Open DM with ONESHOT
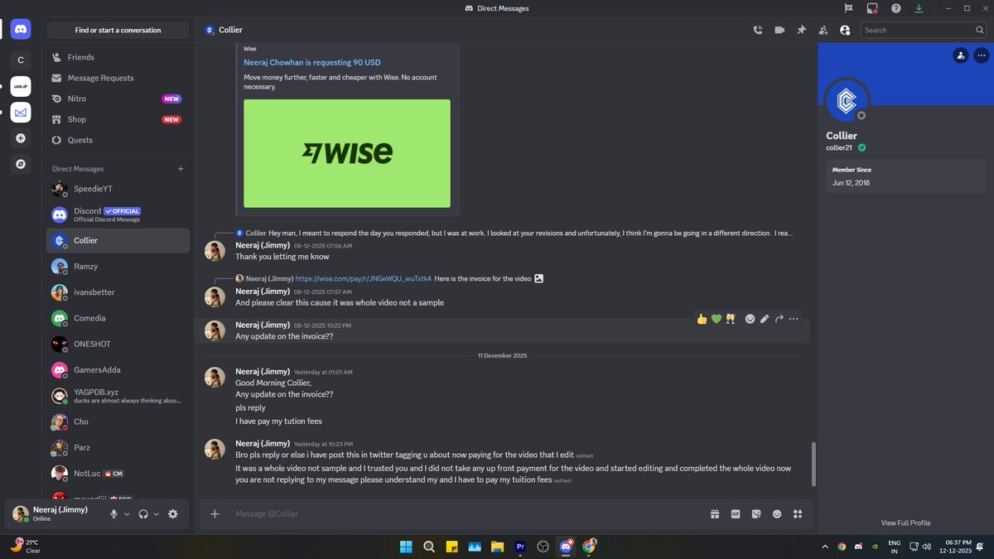 118,344
